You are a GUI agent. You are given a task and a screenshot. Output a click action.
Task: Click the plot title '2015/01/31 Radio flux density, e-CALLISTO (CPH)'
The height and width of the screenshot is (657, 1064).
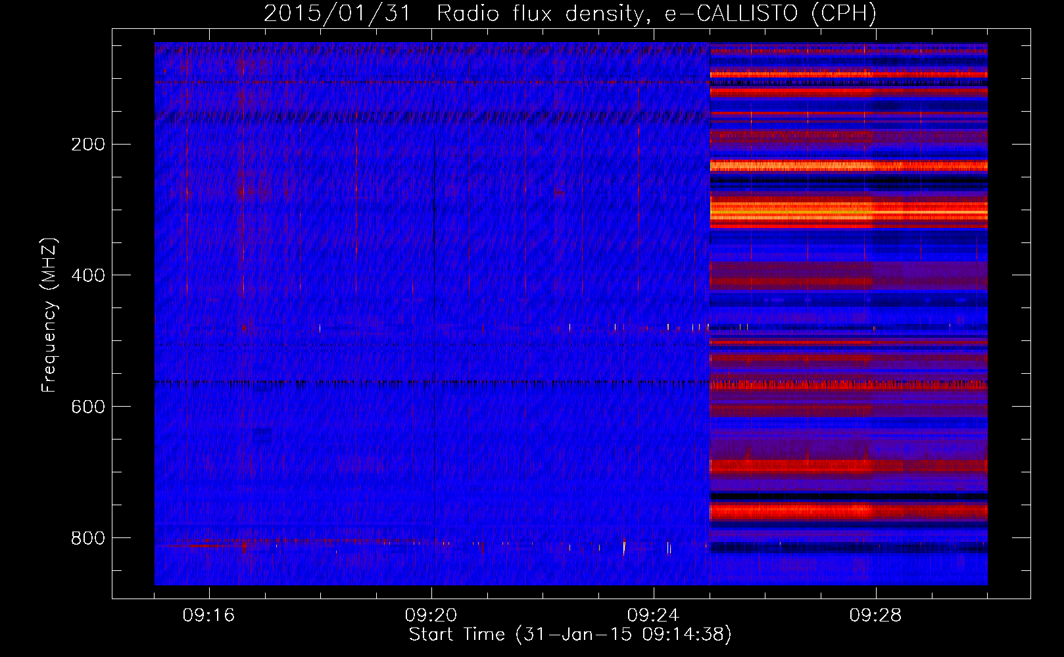pyautogui.click(x=570, y=13)
